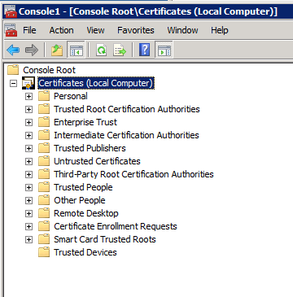This screenshot has width=293, height=297.
Task: Click the Untrusted Certificates folder icon
Action: [x=44, y=161]
